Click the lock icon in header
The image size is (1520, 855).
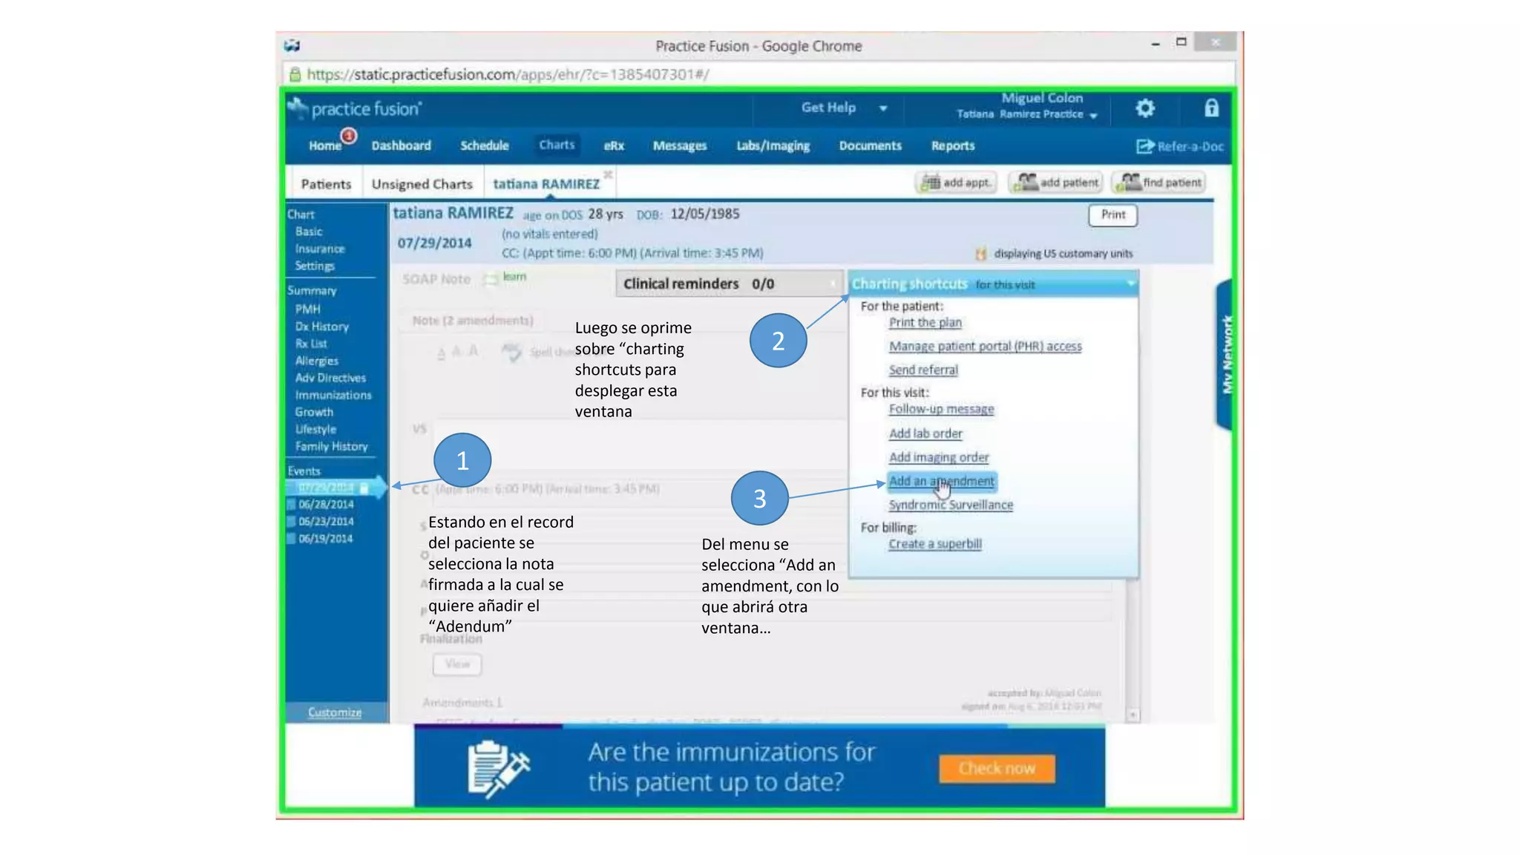[x=1211, y=108]
